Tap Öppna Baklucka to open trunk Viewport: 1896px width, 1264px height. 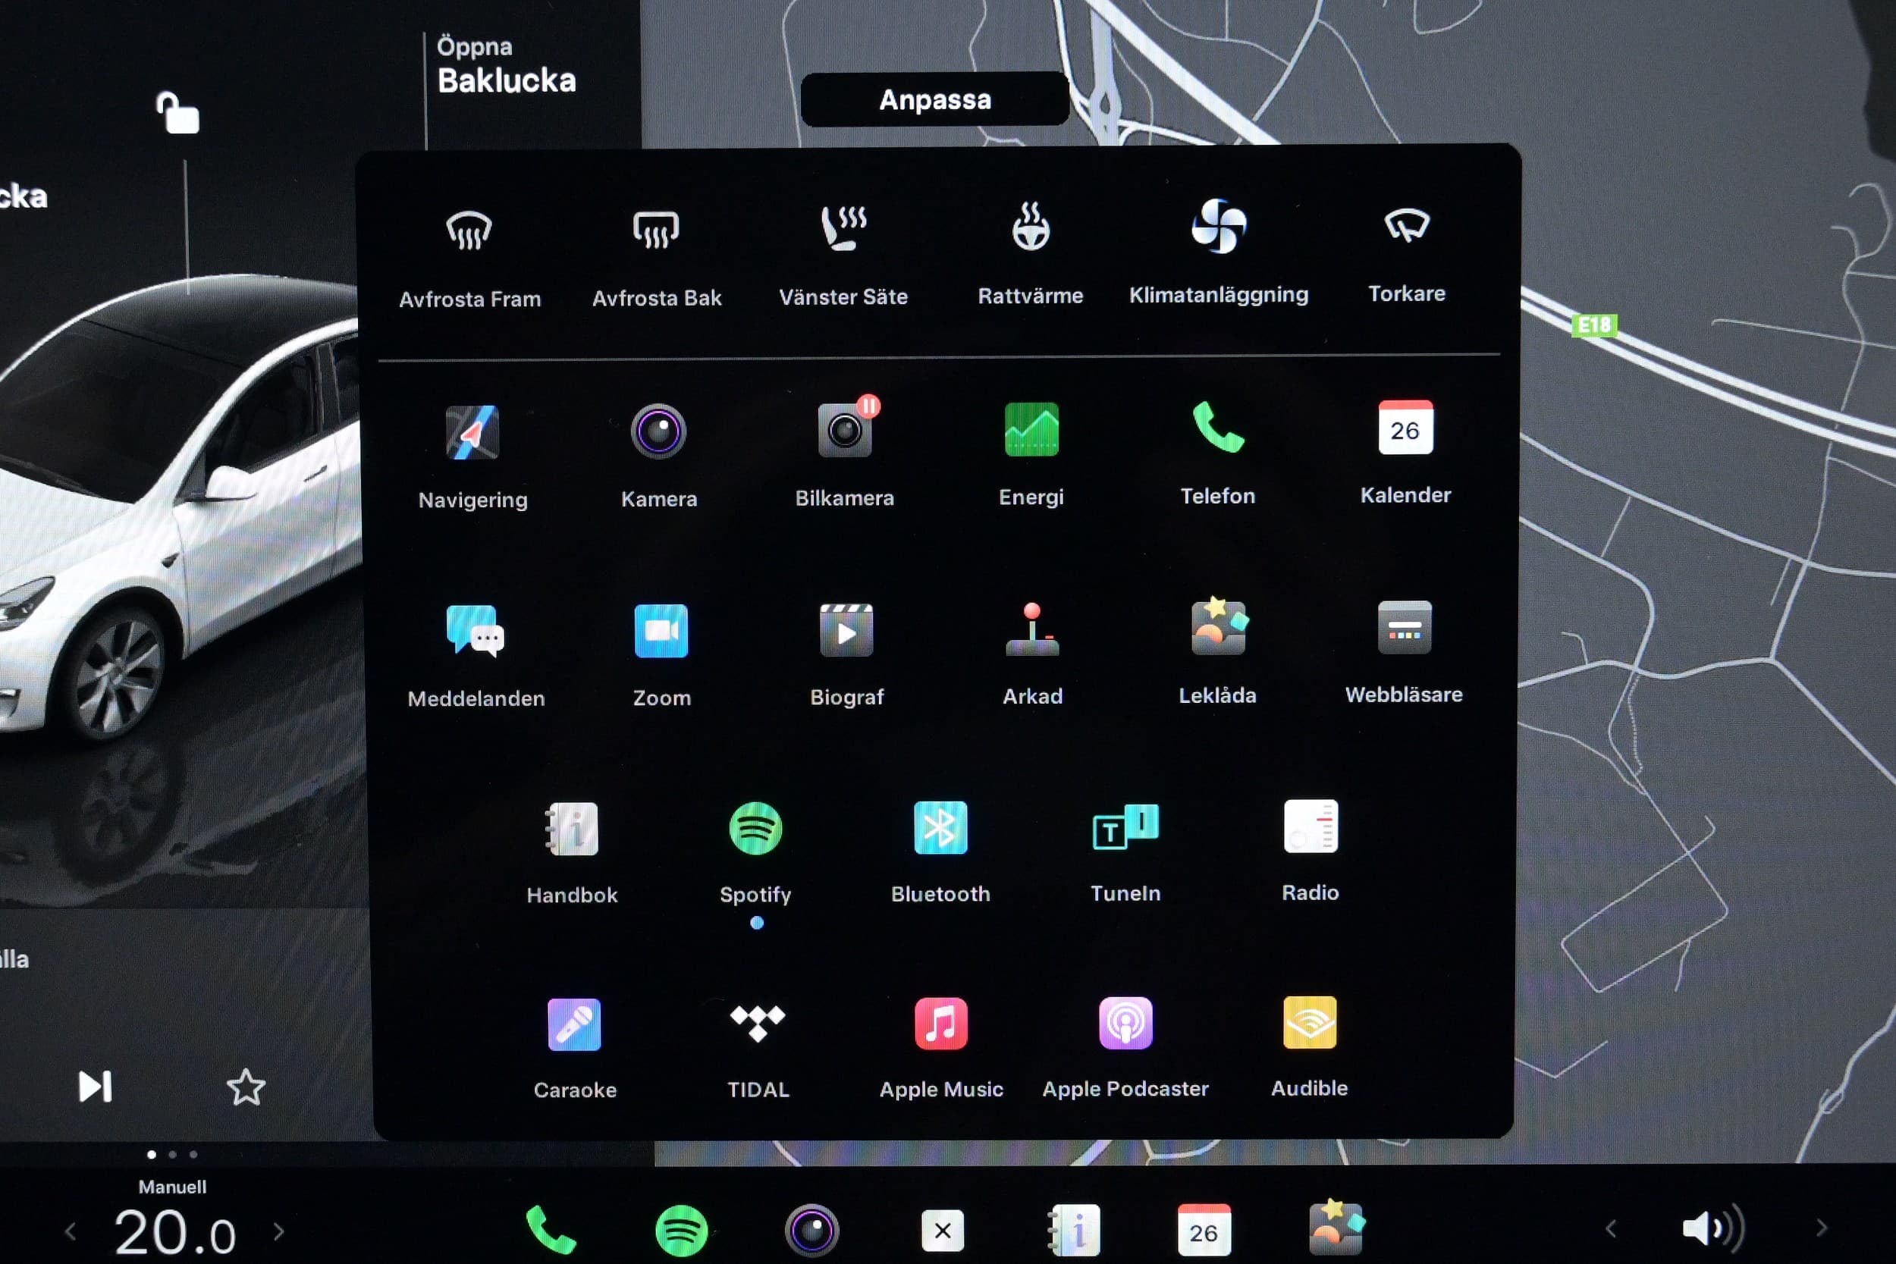click(507, 66)
